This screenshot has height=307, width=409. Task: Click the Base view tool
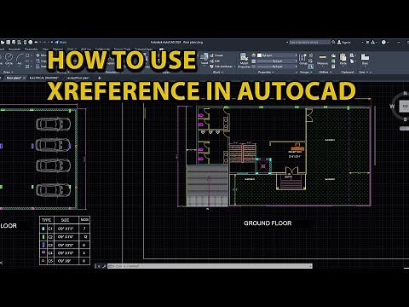365,60
